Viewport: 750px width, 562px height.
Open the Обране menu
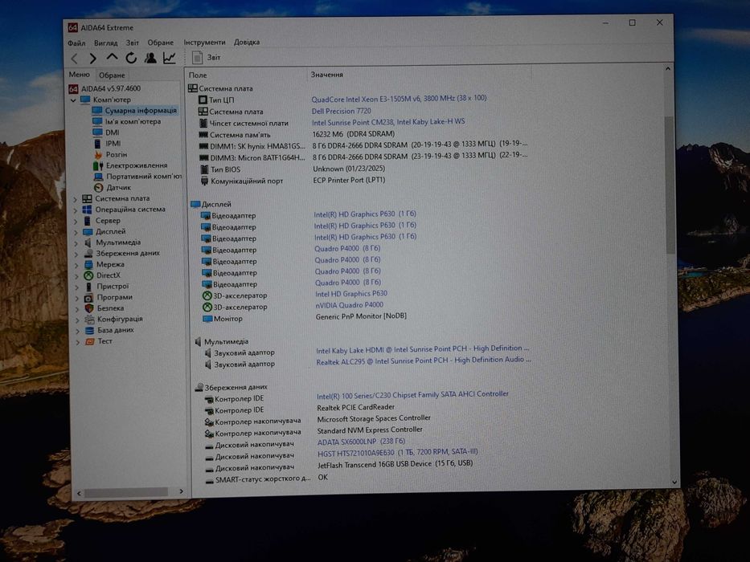click(x=161, y=43)
